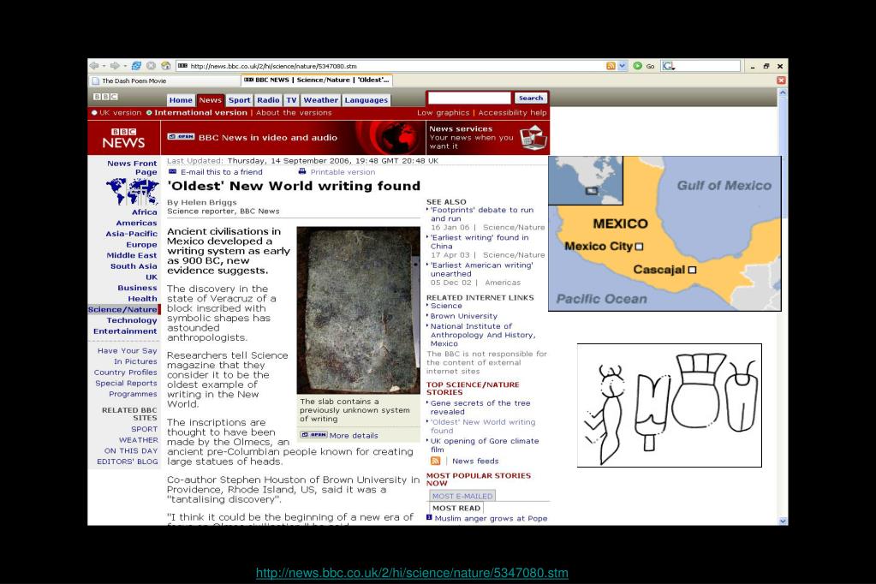The image size is (876, 584).
Task: Select the BBC NEWS Science/Nature tab
Action: [x=317, y=80]
